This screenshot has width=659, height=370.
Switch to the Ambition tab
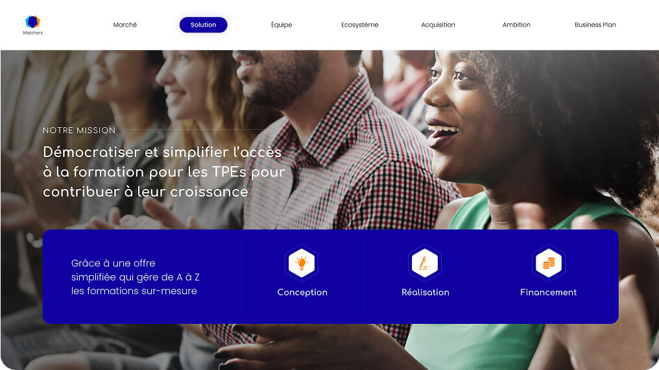(516, 25)
